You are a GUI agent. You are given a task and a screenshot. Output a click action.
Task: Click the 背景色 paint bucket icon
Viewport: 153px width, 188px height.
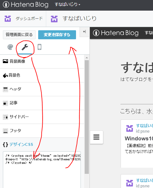point(5,75)
